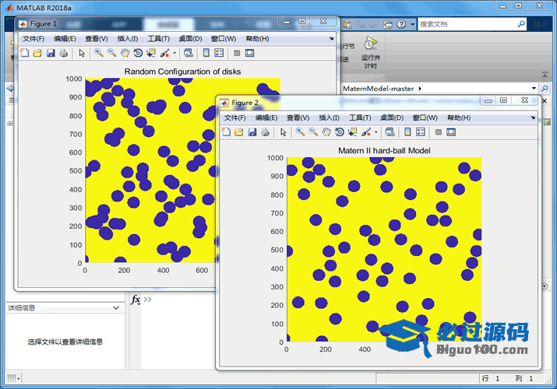
Task: Expand MaternModel-master path dropdown arrow
Action: pyautogui.click(x=534, y=88)
